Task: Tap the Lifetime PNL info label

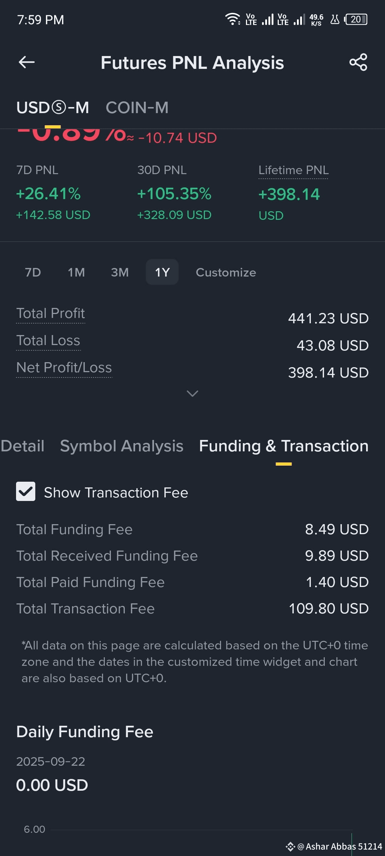Action: click(x=293, y=171)
